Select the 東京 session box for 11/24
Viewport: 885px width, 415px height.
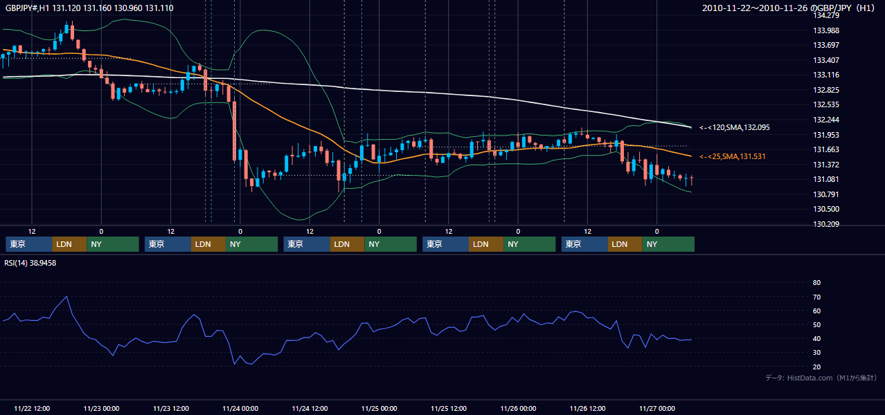[x=307, y=244]
